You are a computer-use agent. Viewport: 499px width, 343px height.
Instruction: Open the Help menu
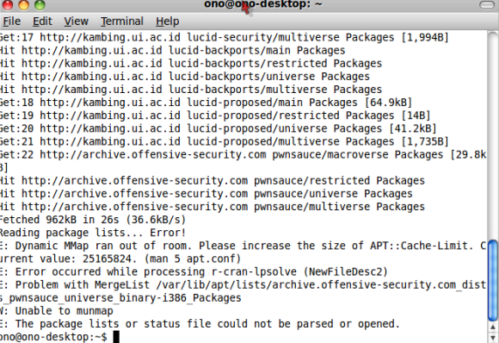point(168,22)
